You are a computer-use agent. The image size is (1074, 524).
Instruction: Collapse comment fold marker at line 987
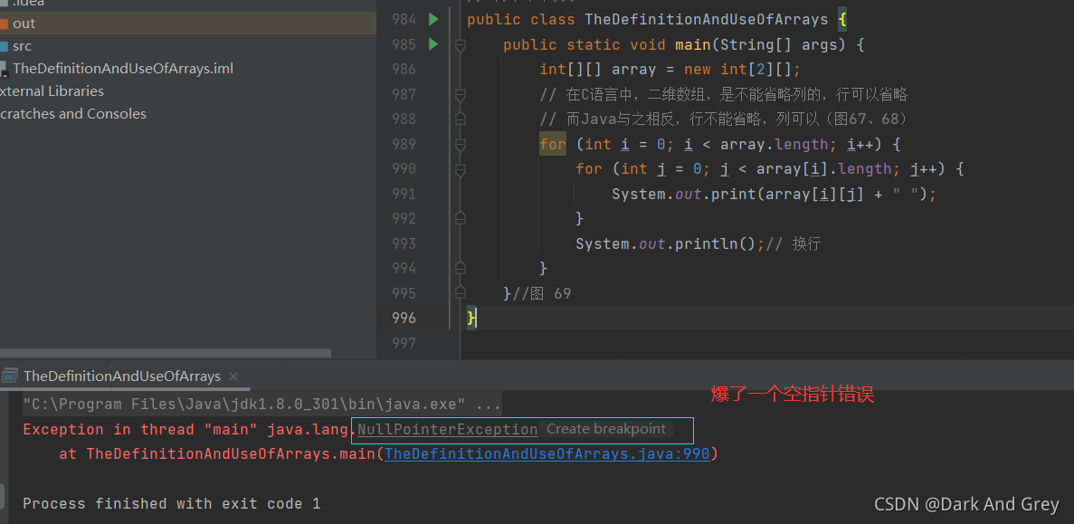(x=461, y=94)
